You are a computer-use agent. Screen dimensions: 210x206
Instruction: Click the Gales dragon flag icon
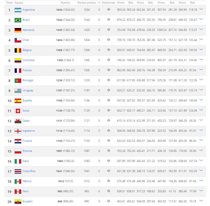18,121
